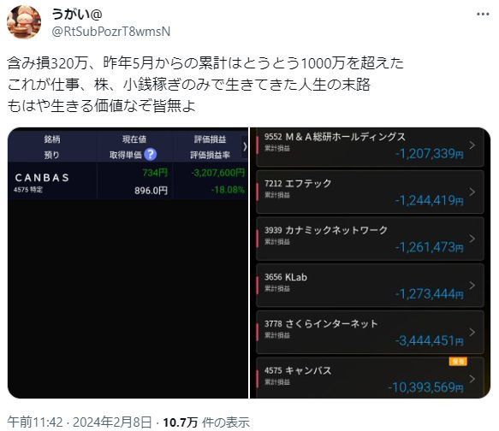Select the CANBAS 4575 stock row
Viewport: 499px width, 431px height.
pyautogui.click(x=128, y=181)
